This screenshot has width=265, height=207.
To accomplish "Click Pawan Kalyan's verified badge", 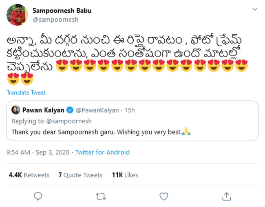I will pyautogui.click(x=70, y=110).
